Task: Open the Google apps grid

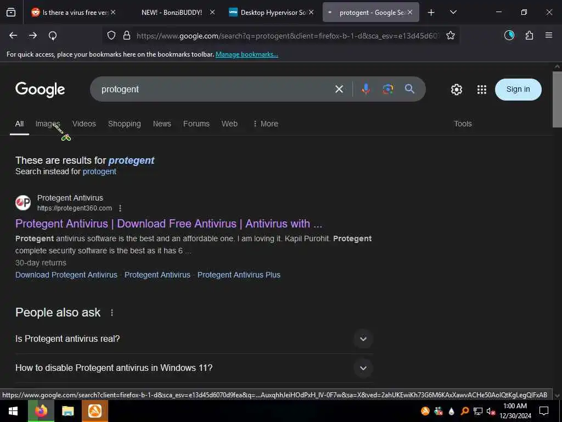Action: click(x=482, y=90)
